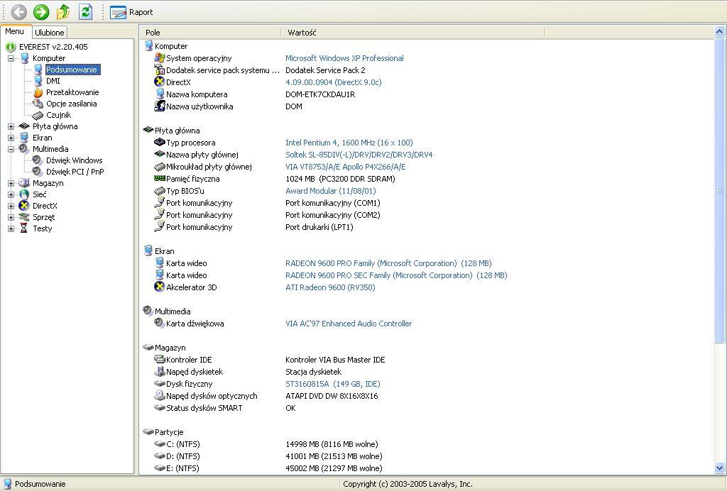The height and width of the screenshot is (491, 727).
Task: Open Intel Pentium 4, 1600 MHz link
Action: click(x=349, y=143)
